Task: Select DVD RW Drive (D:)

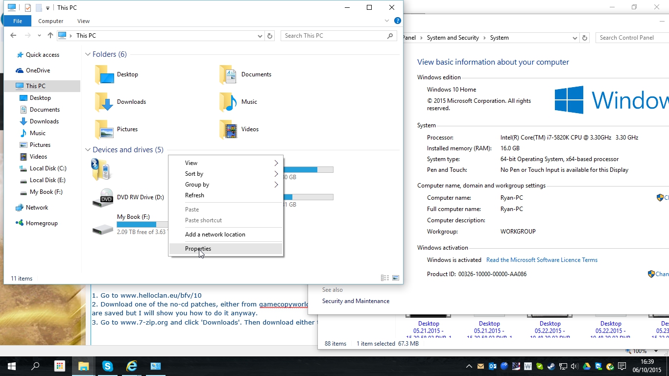Action: (x=128, y=197)
